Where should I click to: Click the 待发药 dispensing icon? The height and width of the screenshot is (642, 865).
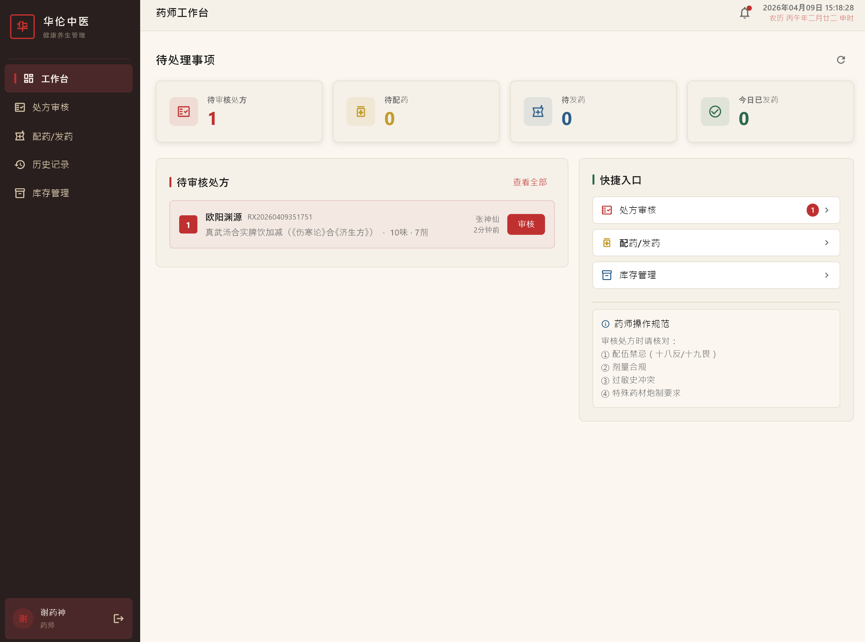pos(538,112)
